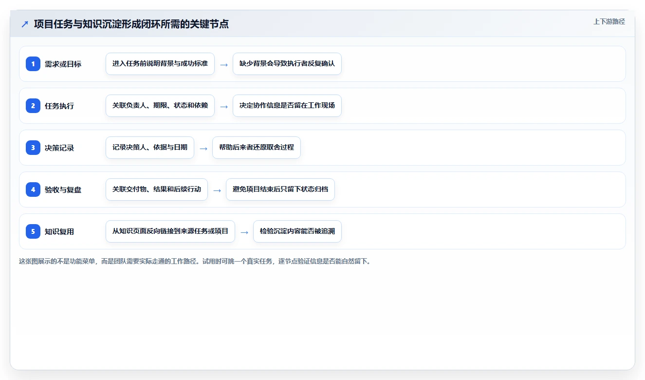Click the 决定协作信息是否留在工作现场 chip
This screenshot has height=380, width=645.
pyautogui.click(x=287, y=106)
